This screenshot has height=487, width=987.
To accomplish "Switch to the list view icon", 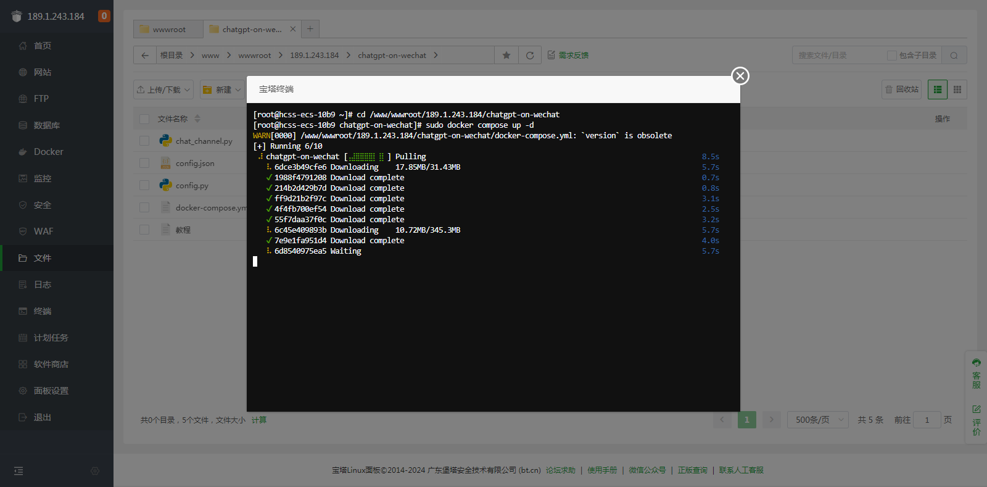I will pos(938,89).
